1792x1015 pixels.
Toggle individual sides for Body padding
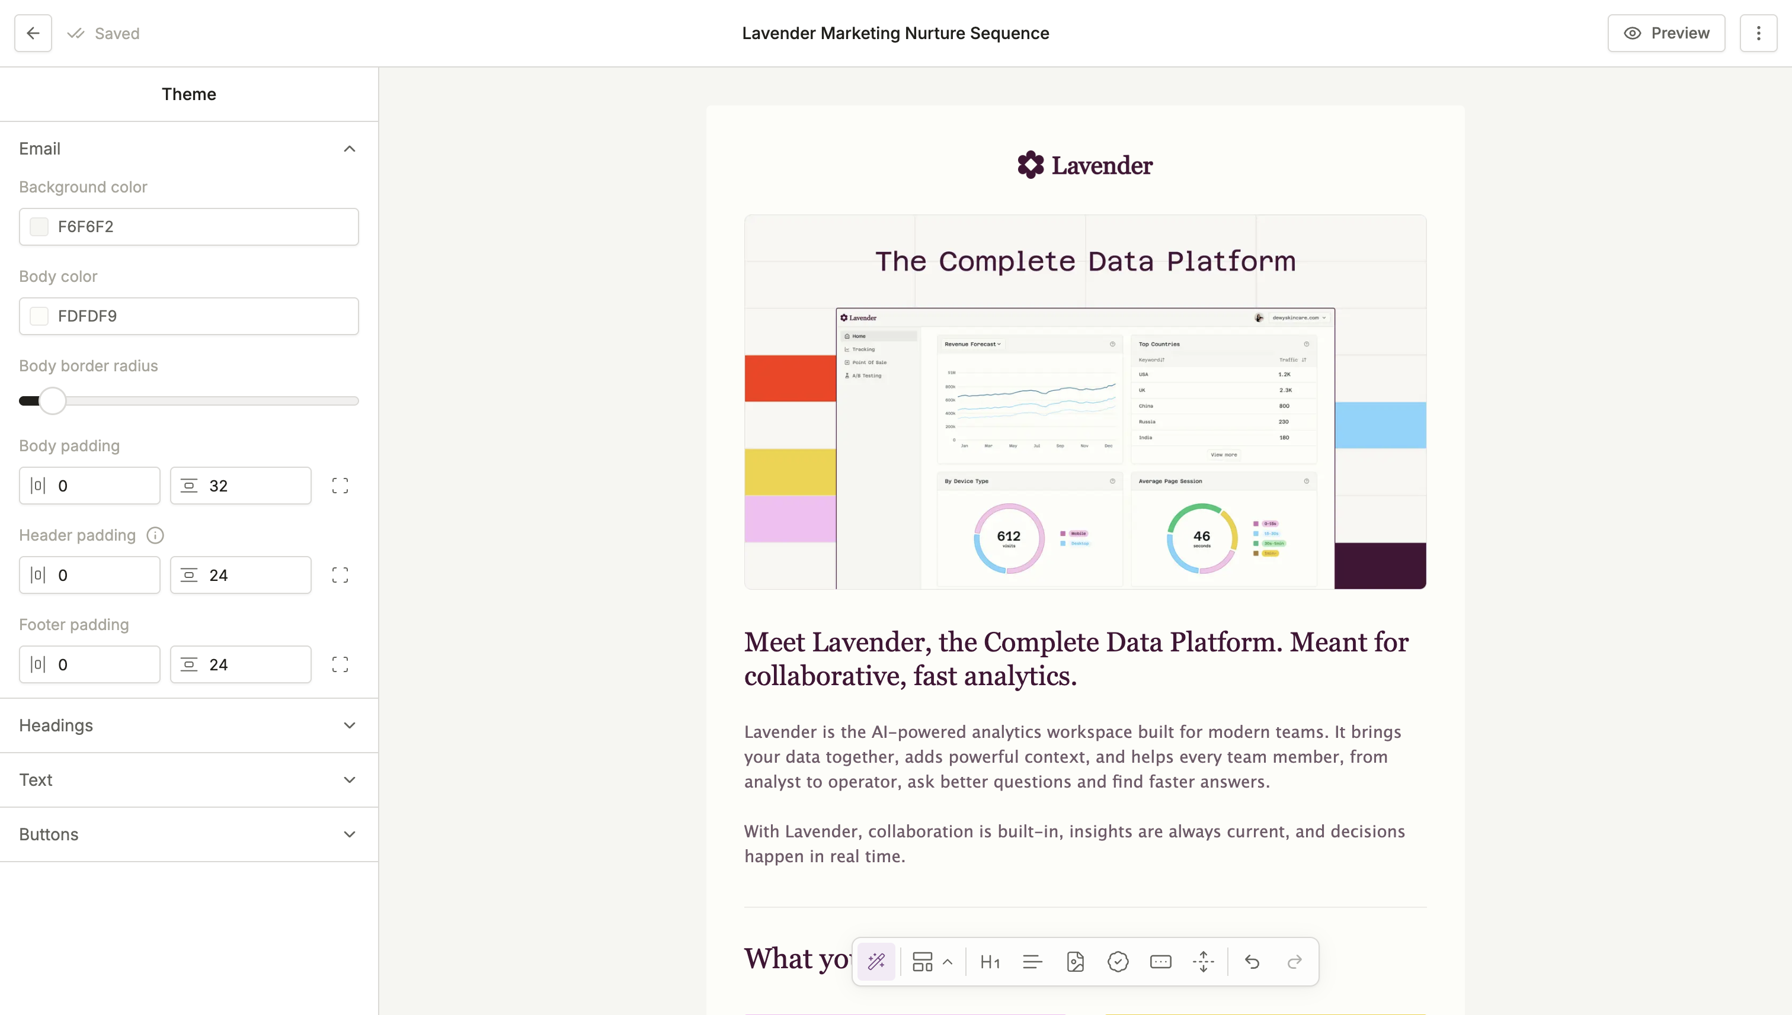coord(340,486)
